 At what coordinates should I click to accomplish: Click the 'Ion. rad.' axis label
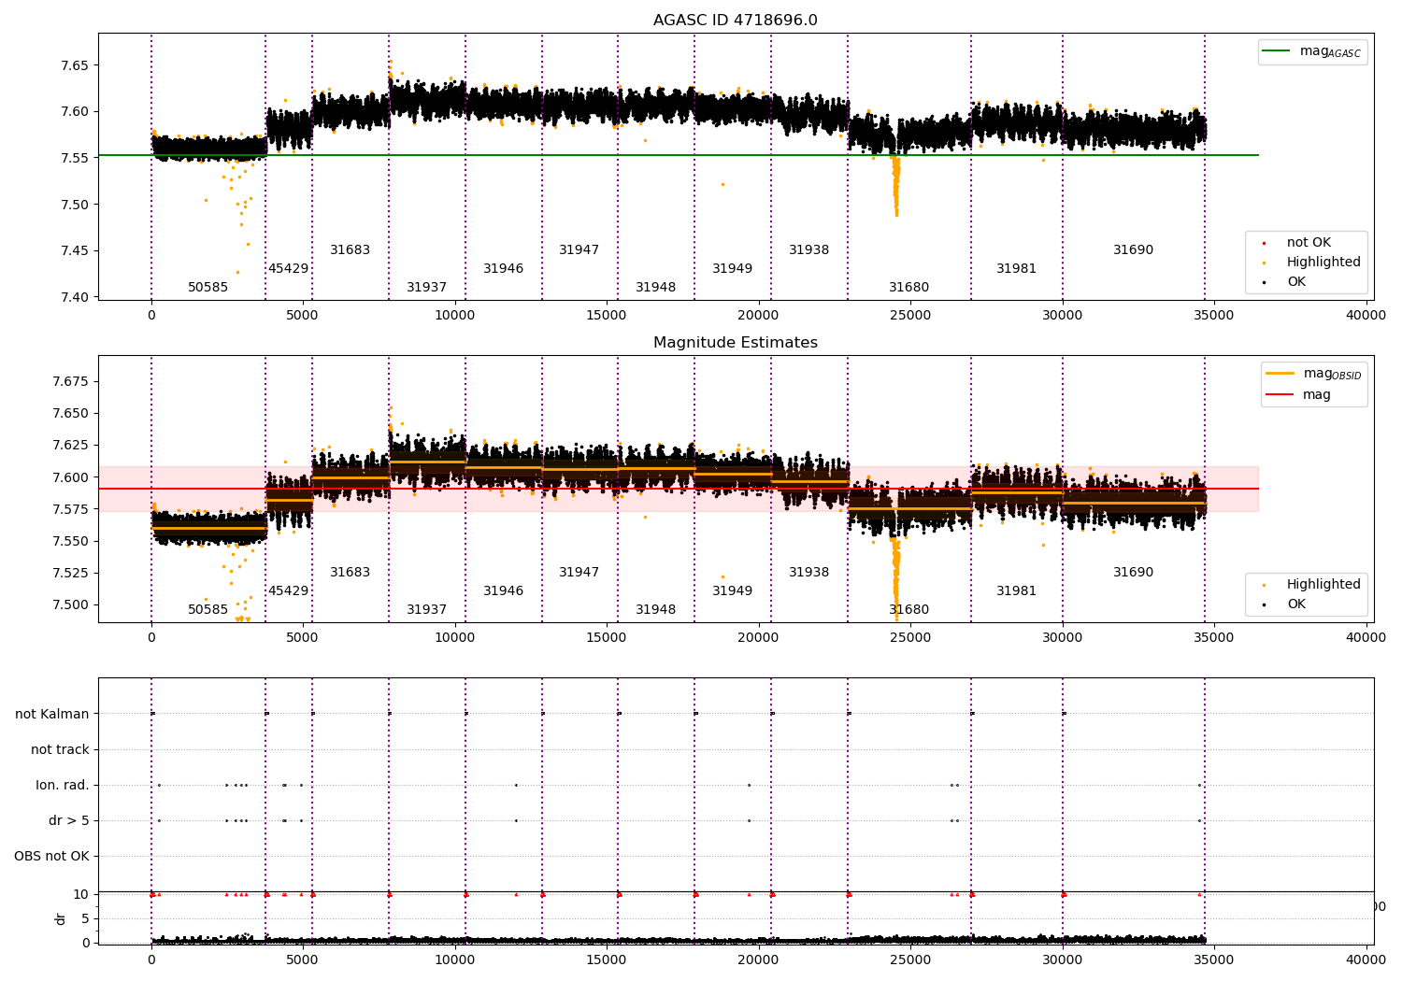coord(63,785)
